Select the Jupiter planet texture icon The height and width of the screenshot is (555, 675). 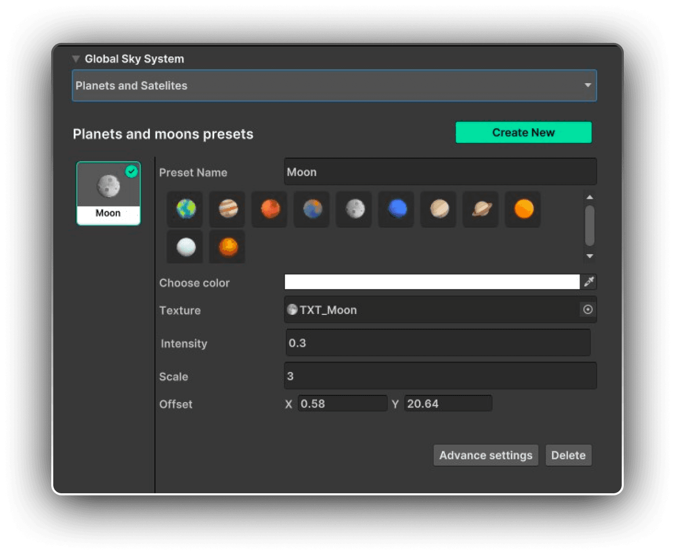227,209
